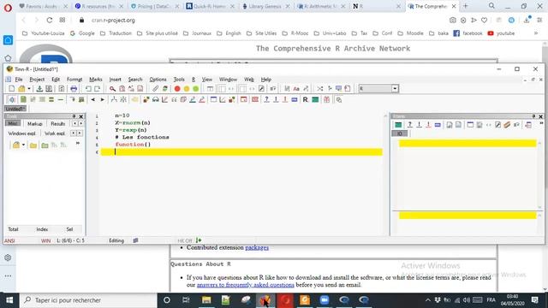The height and width of the screenshot is (308, 548).
Task: Click the red circle toolbar button
Action: (177, 89)
